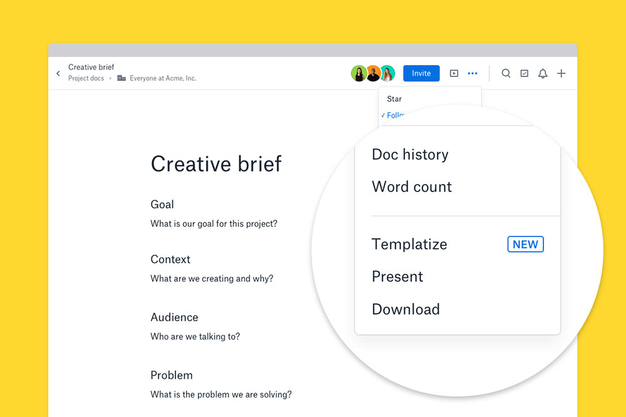The height and width of the screenshot is (417, 626).
Task: Click 'What is the problem we are solving?'
Action: click(x=221, y=394)
